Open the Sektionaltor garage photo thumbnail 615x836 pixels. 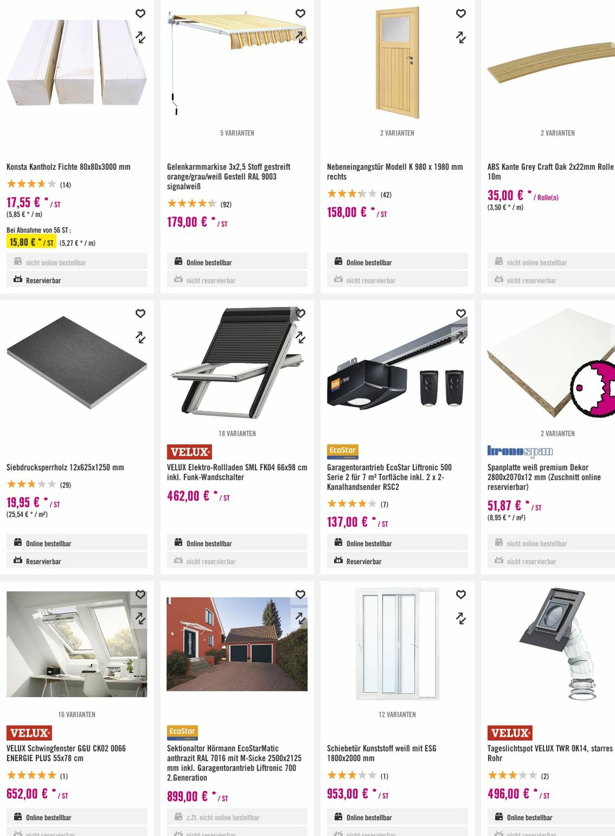point(237,644)
